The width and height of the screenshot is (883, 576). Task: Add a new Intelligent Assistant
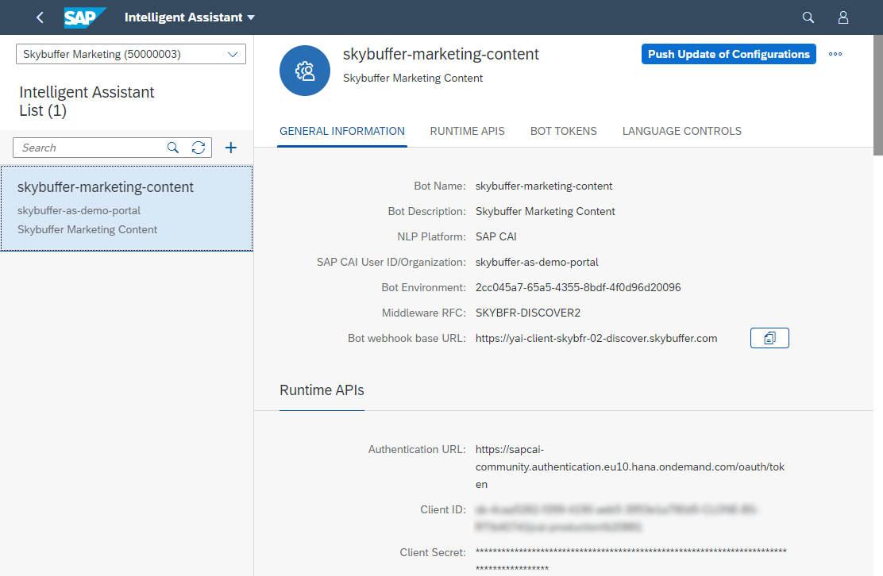coord(231,148)
